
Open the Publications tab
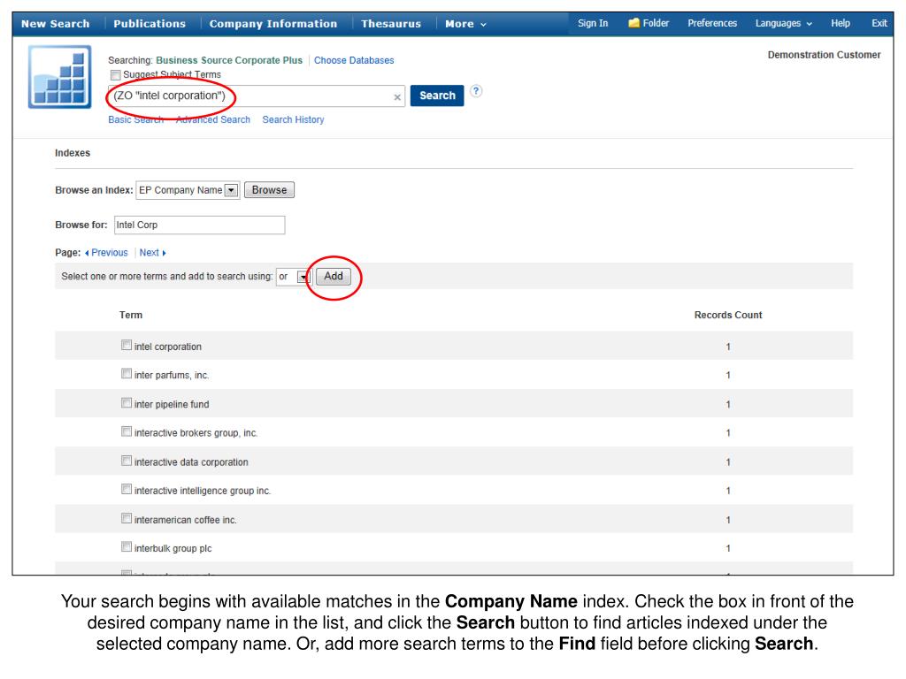150,24
